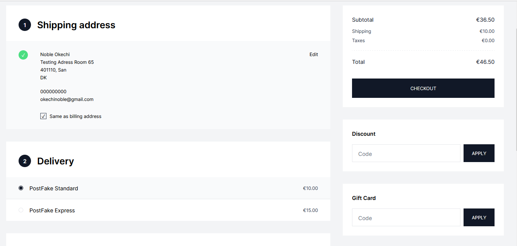Select PostFake Express radio button
Screen dimensions: 517x246
pos(21,210)
